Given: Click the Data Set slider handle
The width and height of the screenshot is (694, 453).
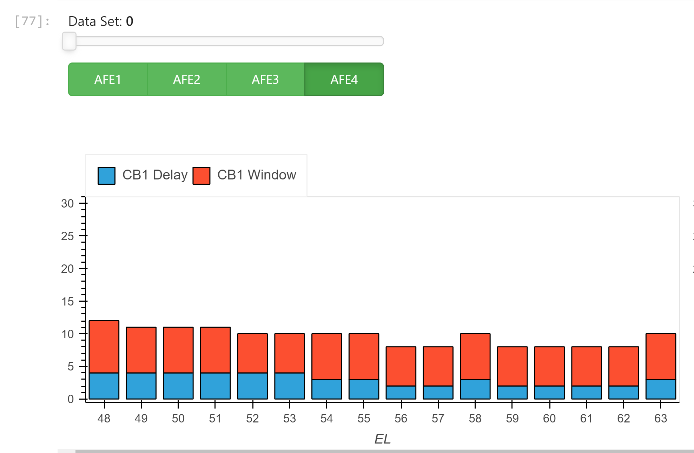Looking at the screenshot, I should click(x=69, y=41).
